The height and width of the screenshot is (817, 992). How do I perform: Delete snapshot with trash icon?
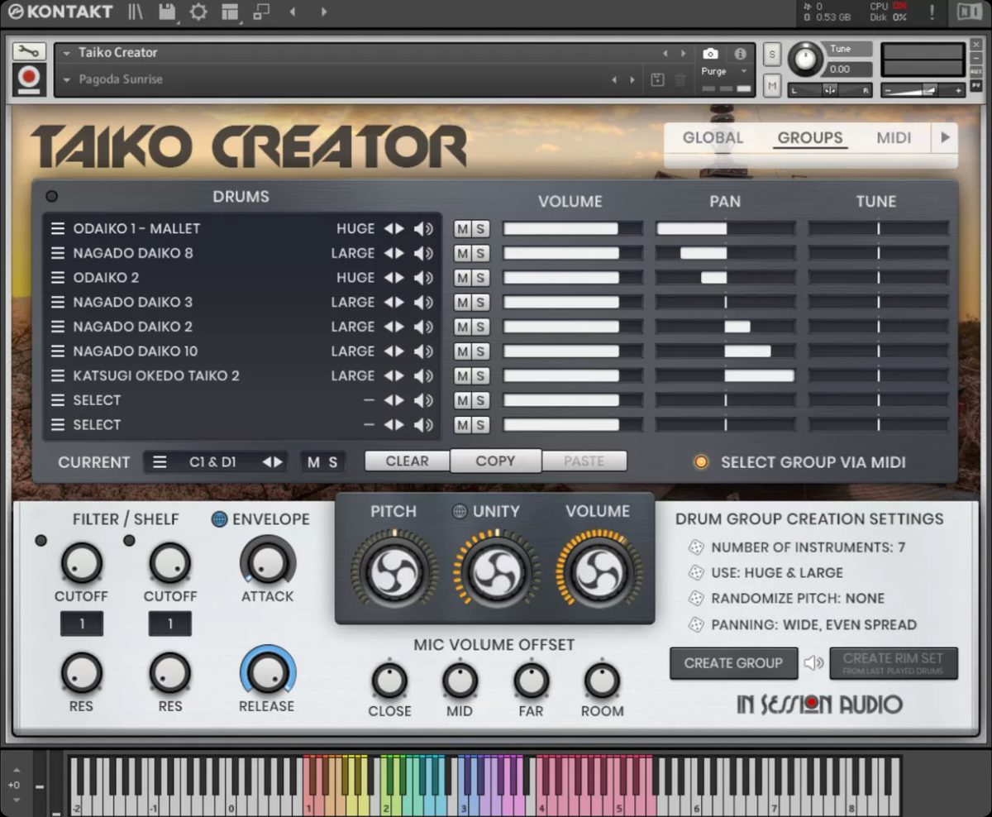pos(680,79)
